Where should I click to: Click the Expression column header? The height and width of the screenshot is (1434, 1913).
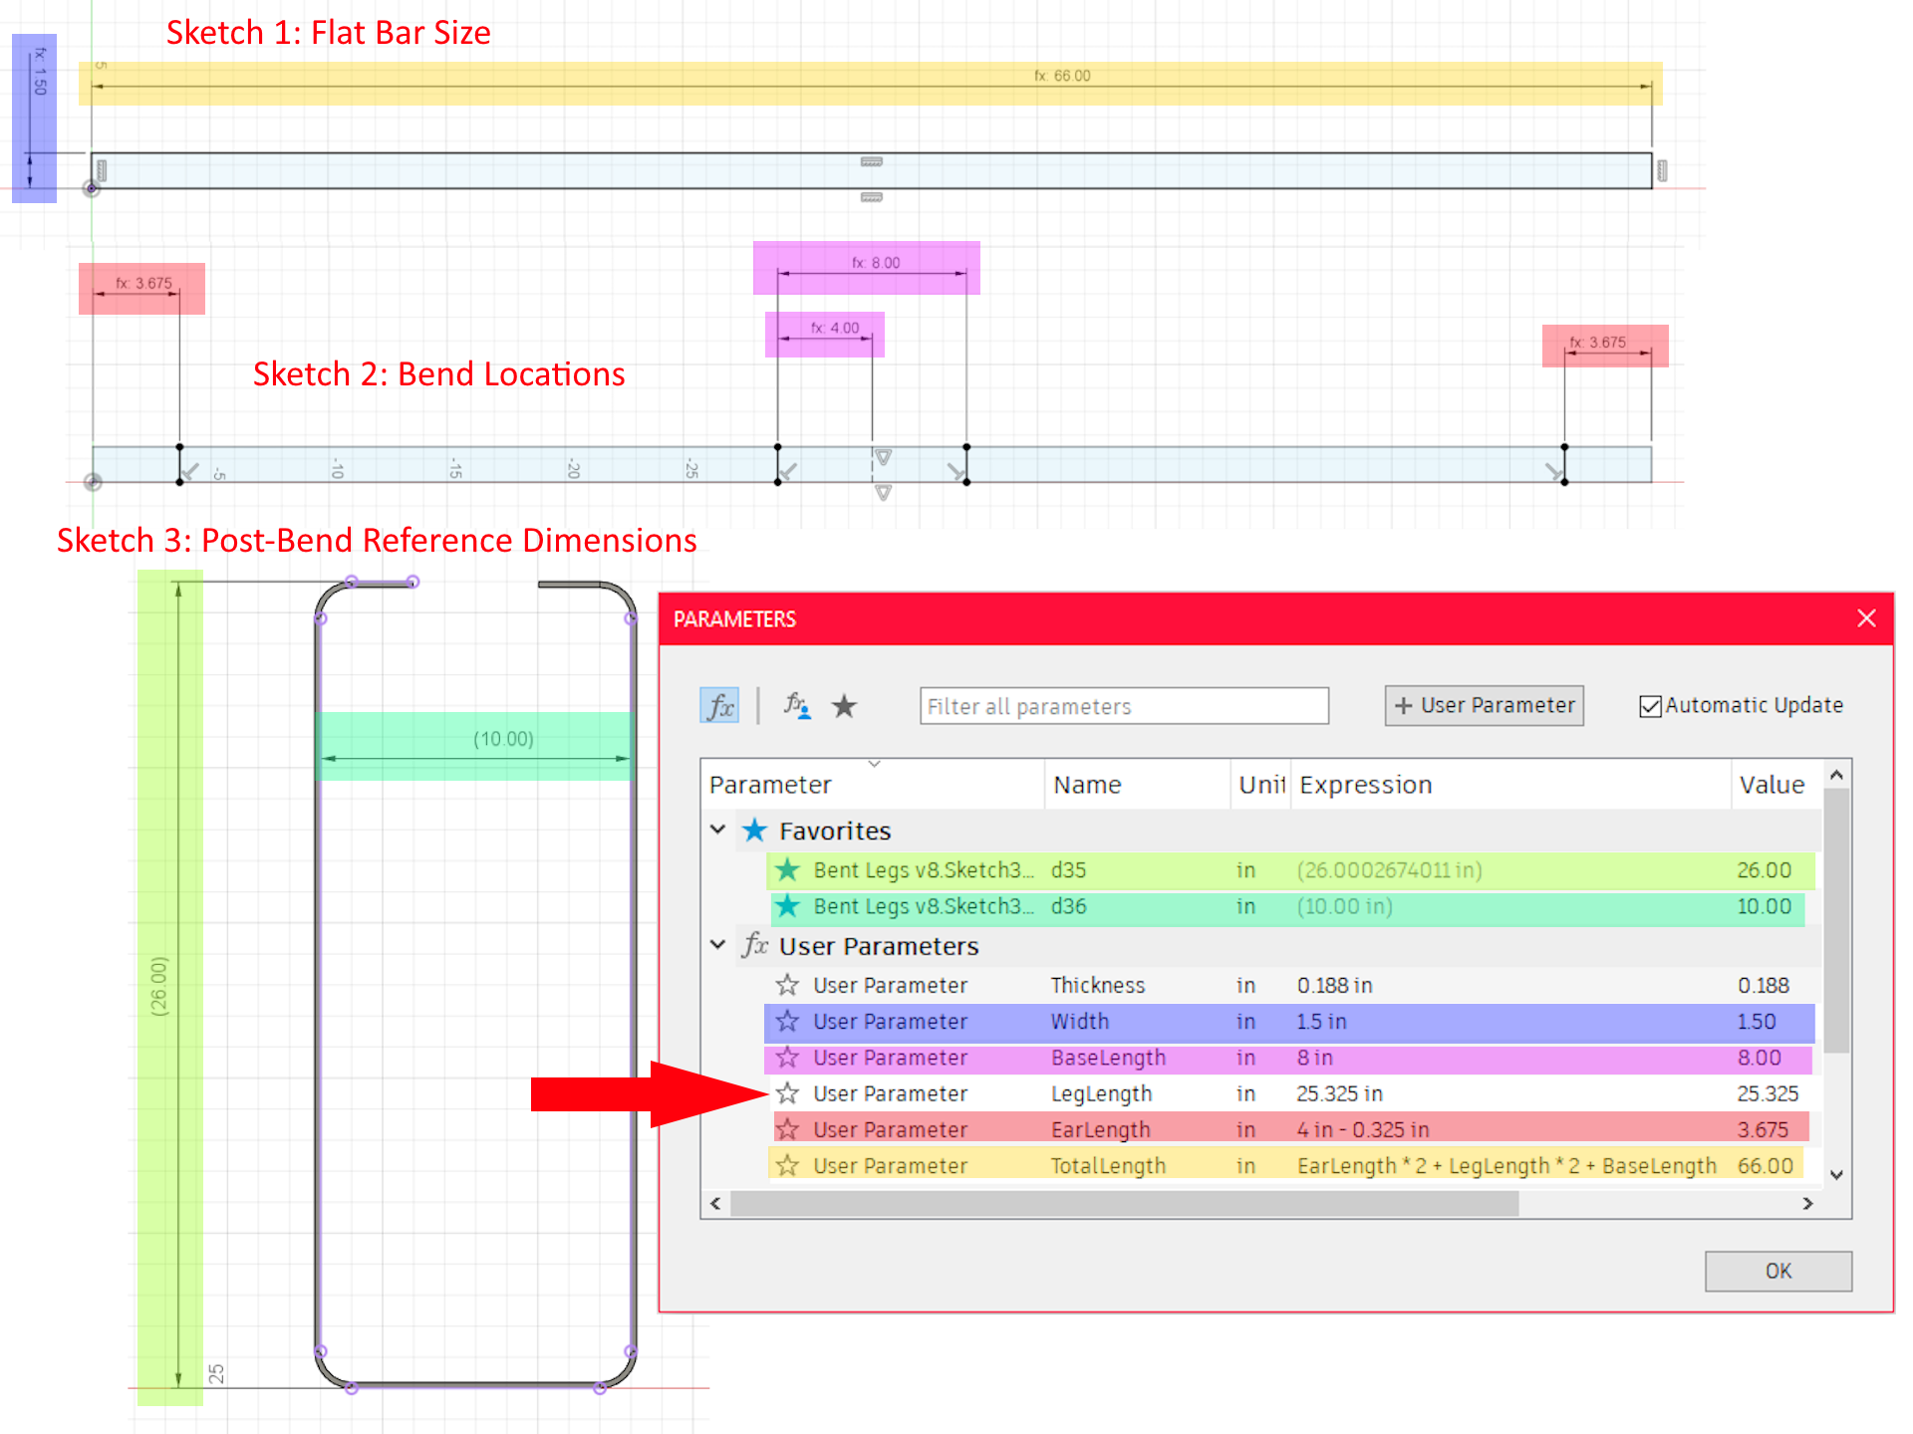click(1365, 785)
